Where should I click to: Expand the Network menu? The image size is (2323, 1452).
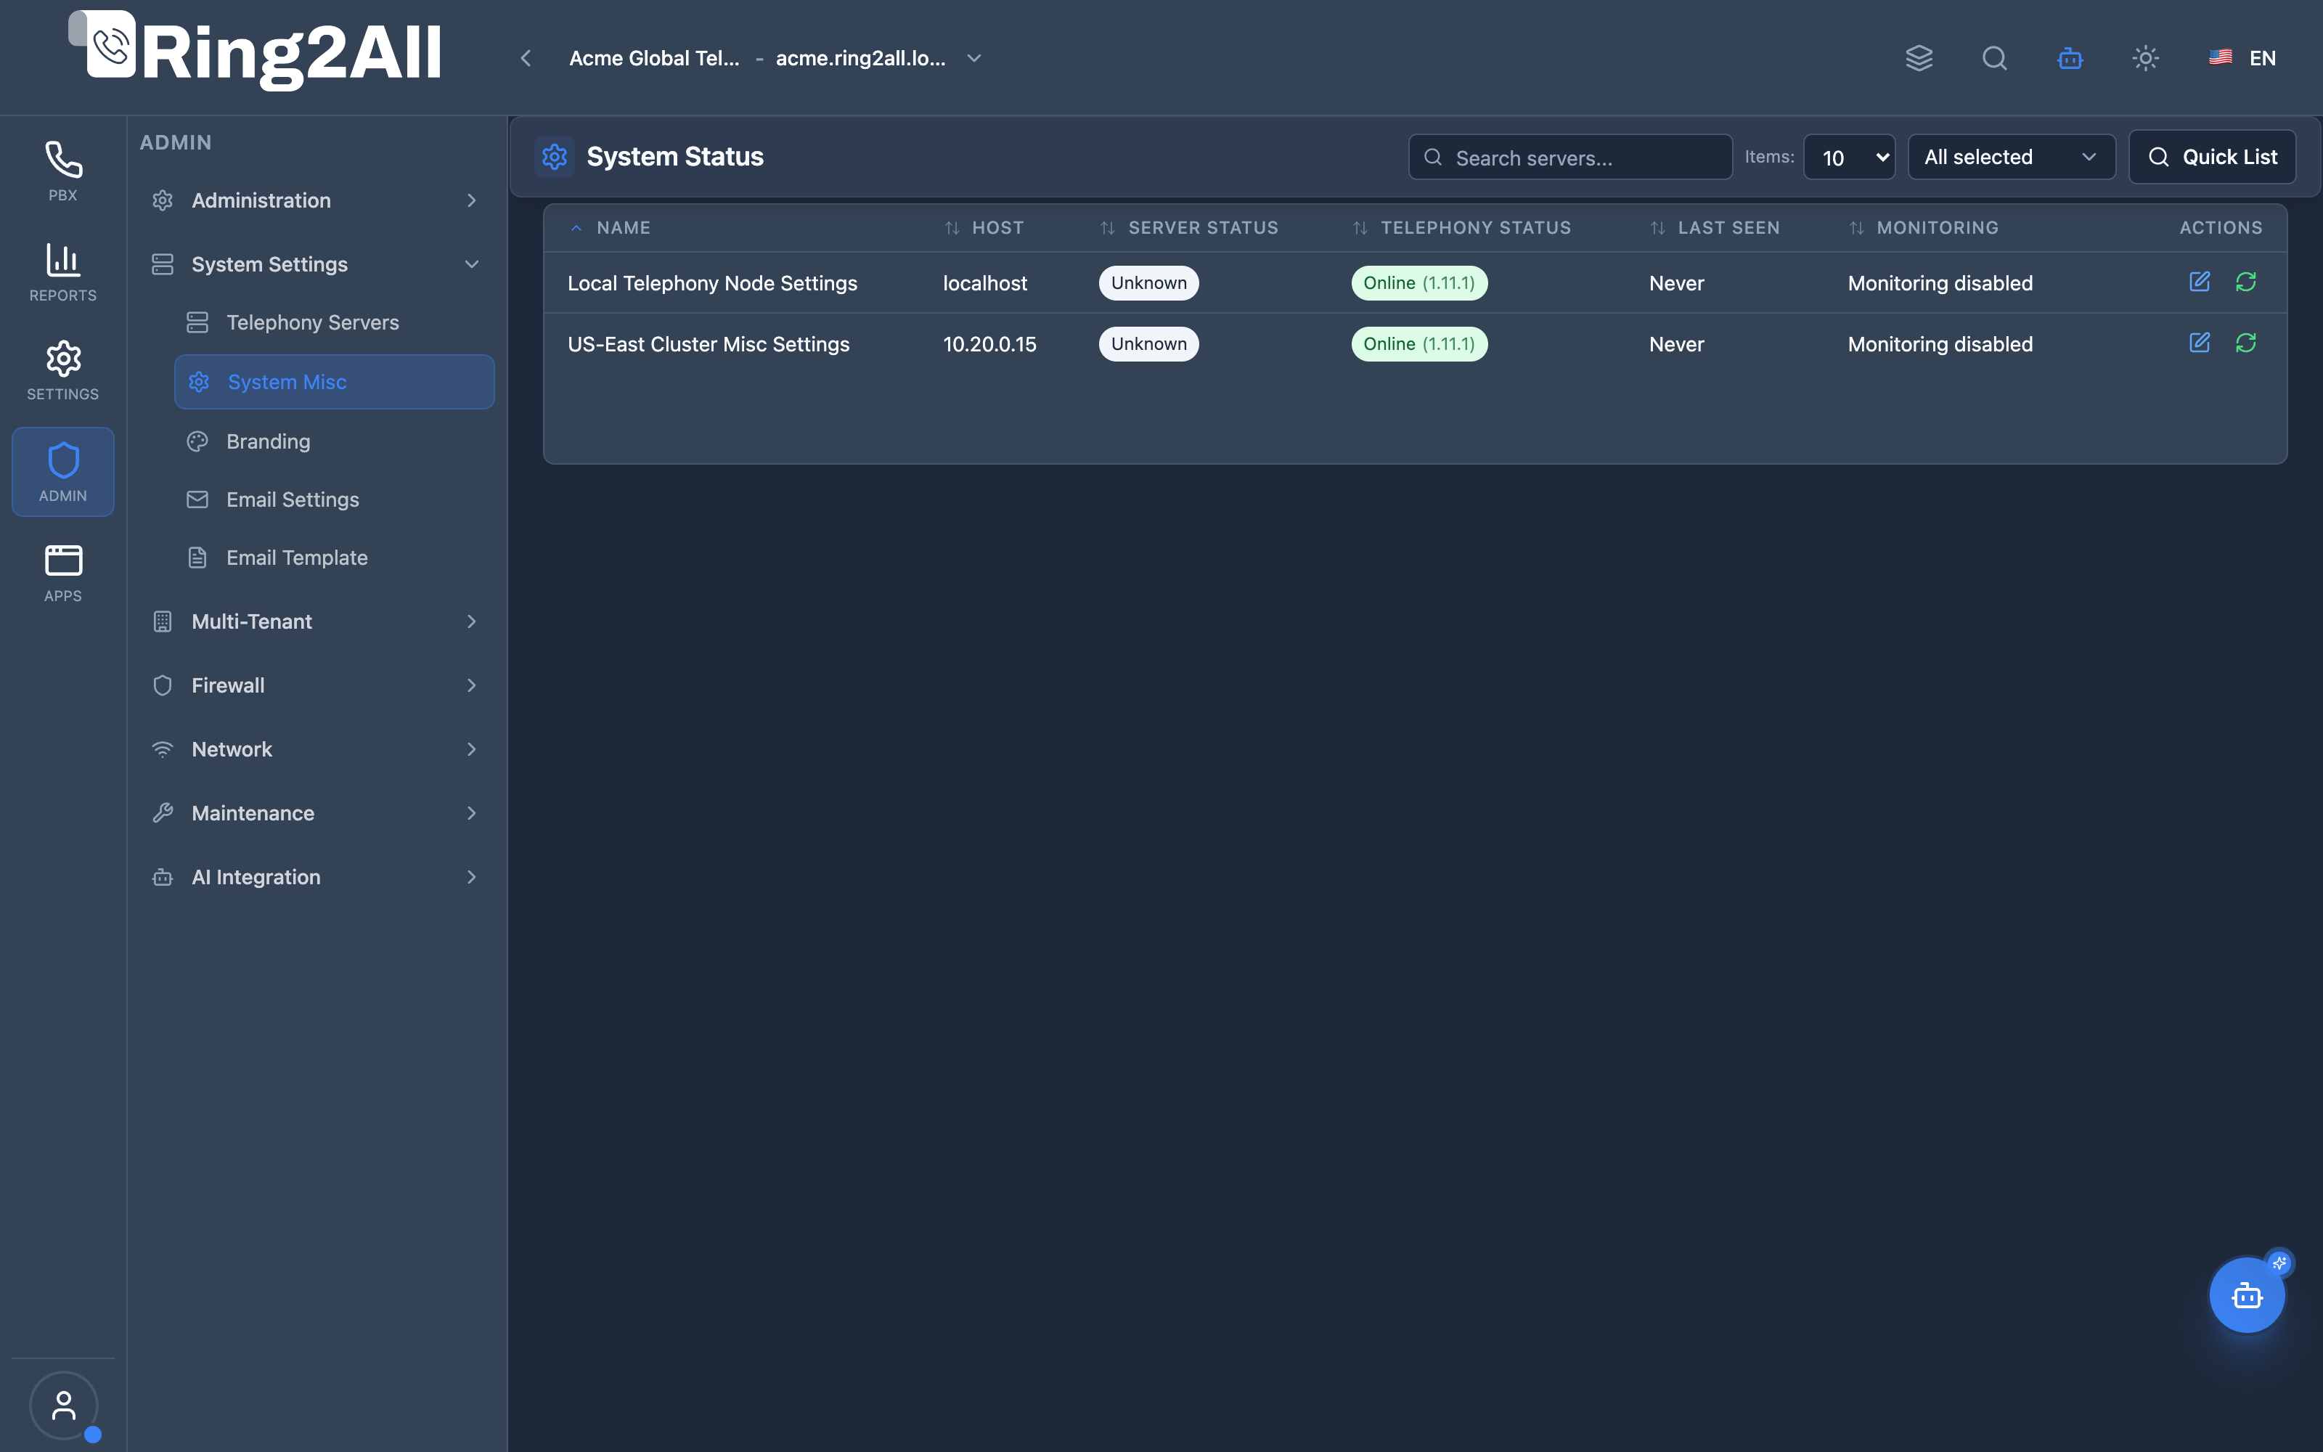[316, 749]
